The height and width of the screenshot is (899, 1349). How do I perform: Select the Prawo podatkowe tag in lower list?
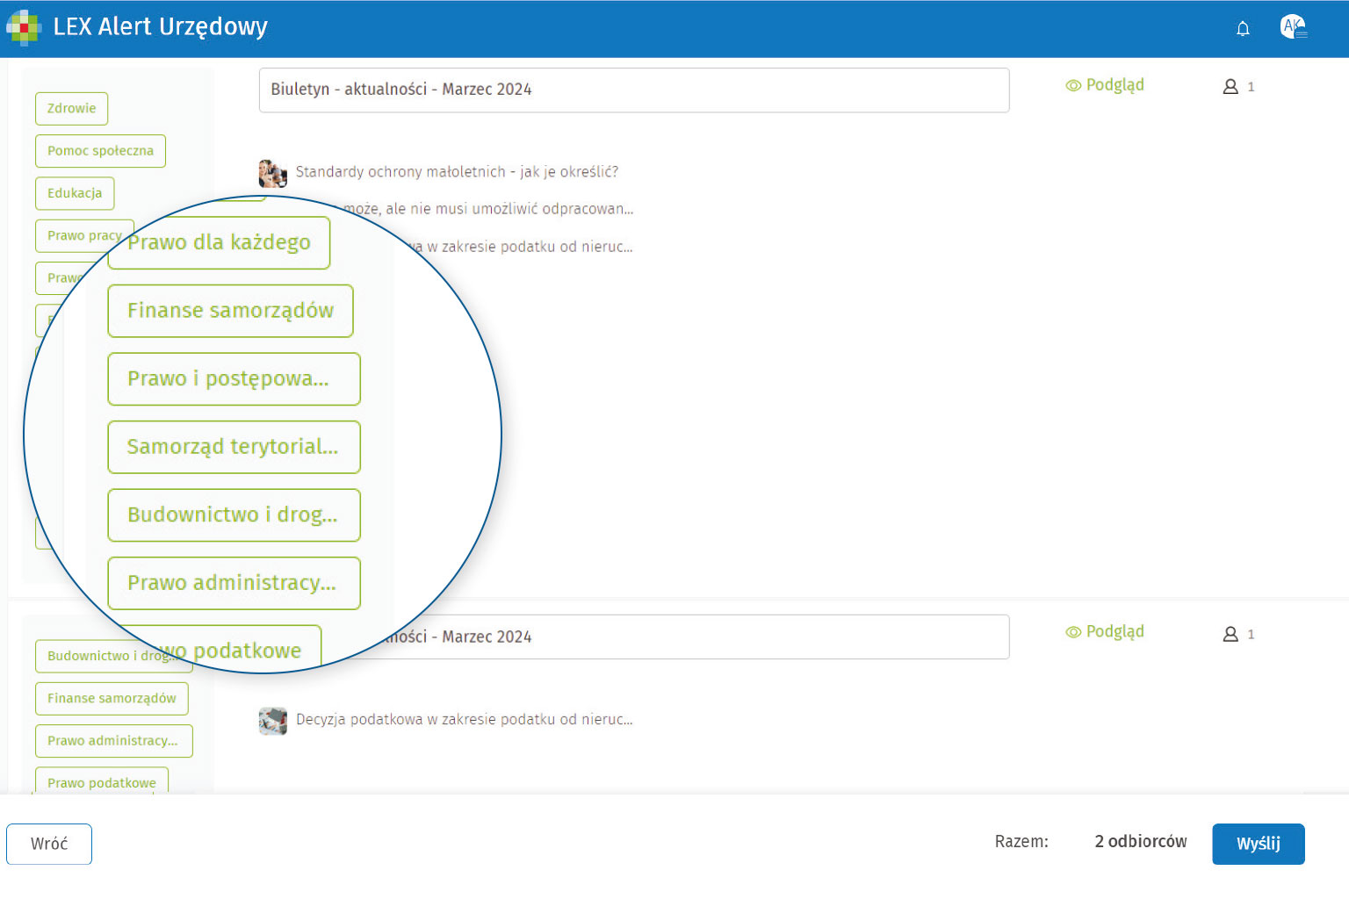(x=102, y=781)
